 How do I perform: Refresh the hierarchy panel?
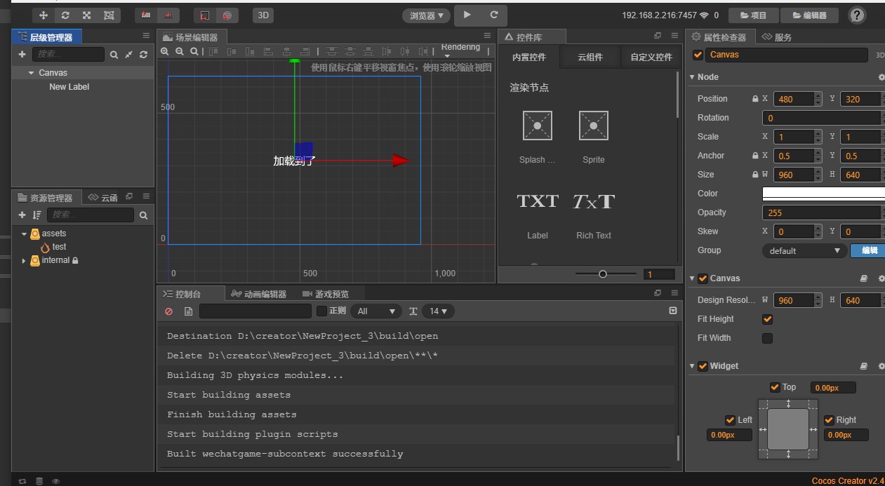click(x=144, y=54)
